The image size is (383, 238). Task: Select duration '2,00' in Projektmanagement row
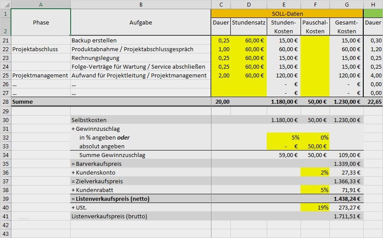click(221, 75)
